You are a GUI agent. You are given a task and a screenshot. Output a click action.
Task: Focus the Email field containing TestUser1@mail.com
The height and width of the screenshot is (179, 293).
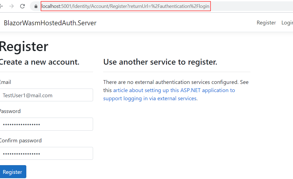[46, 95]
